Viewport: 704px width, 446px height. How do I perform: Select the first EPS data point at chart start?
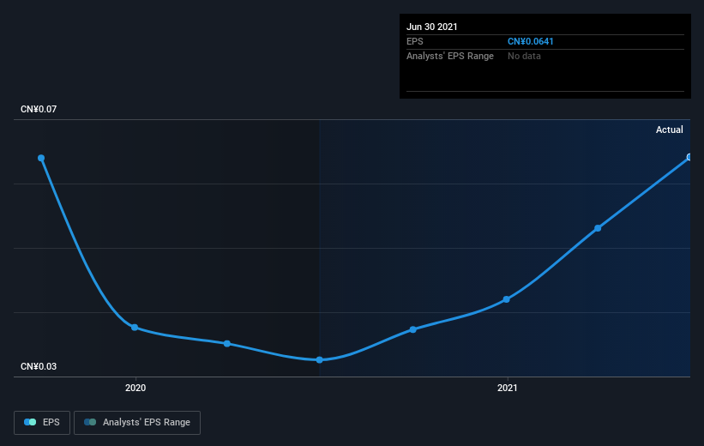pos(41,158)
